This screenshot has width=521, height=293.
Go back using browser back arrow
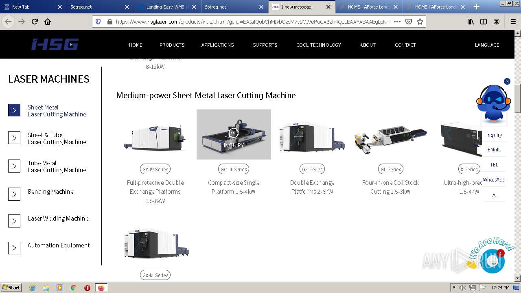(8, 22)
